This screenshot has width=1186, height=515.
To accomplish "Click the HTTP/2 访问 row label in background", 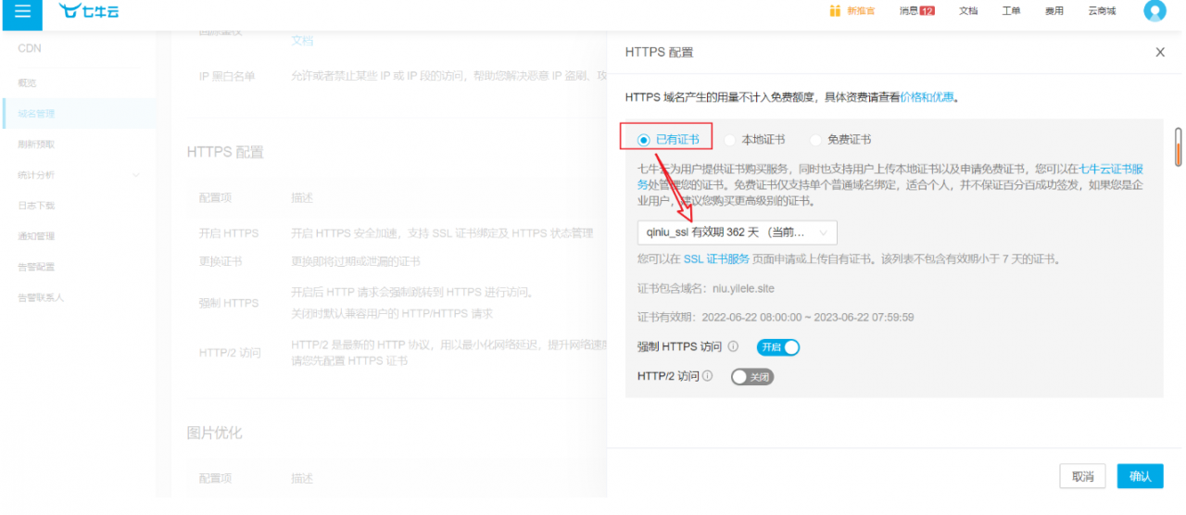I will [x=230, y=353].
